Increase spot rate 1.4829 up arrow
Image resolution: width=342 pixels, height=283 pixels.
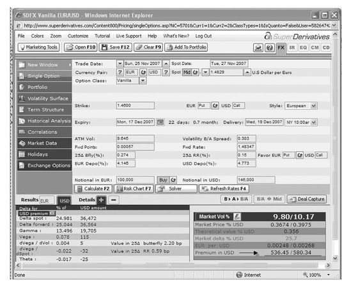[247, 72]
